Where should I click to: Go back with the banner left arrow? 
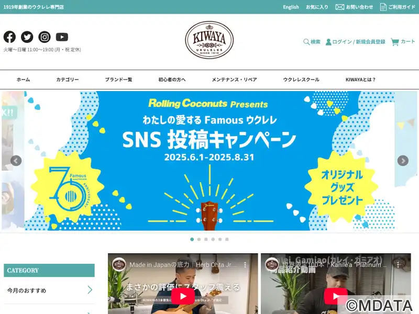16,161
